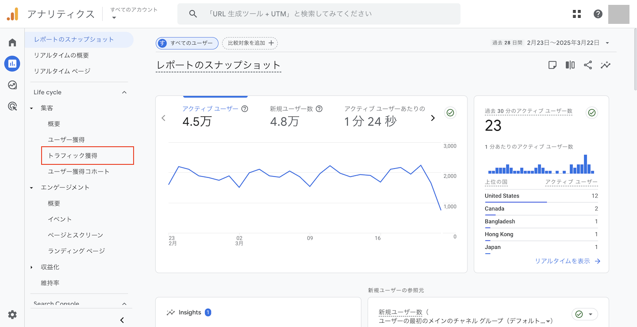Collapse the Life cycle section
The height and width of the screenshot is (327, 637).
(124, 92)
